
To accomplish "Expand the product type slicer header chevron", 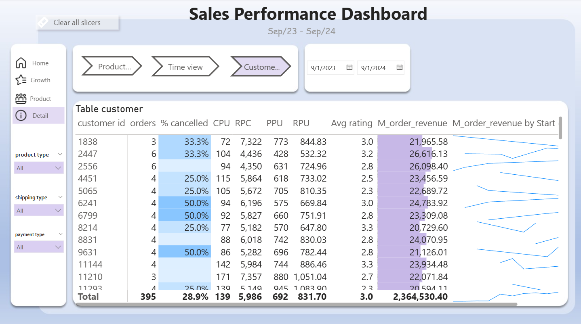I will tap(60, 154).
